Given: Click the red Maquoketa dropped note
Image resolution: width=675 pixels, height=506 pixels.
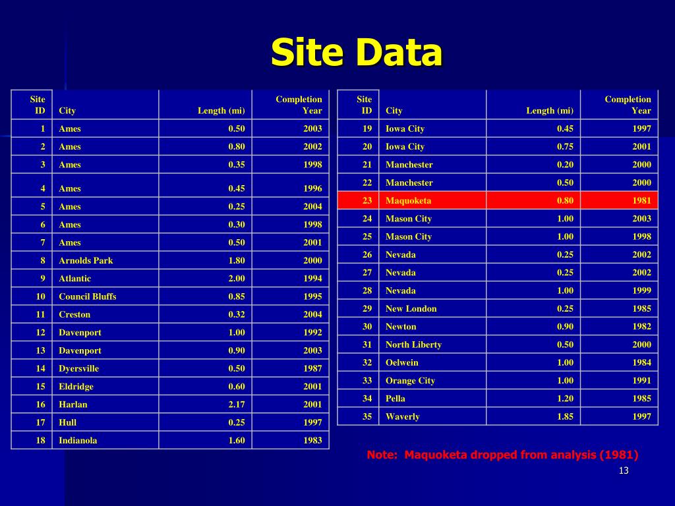Looking at the screenshot, I should [502, 455].
